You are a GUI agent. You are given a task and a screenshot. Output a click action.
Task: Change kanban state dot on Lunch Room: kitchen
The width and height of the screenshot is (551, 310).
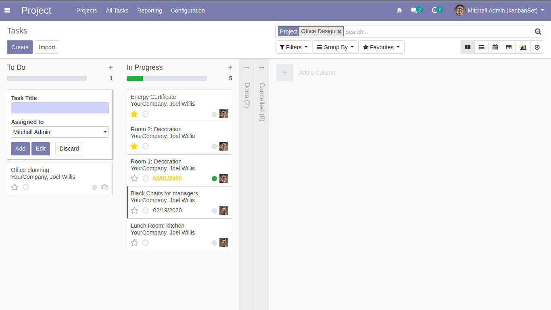tap(215, 243)
